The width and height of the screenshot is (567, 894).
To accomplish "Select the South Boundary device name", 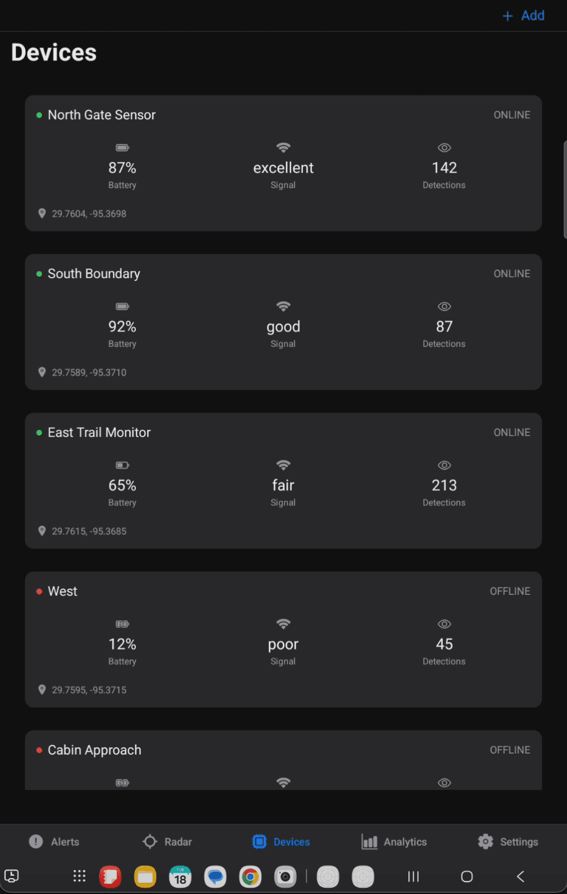I will click(94, 274).
